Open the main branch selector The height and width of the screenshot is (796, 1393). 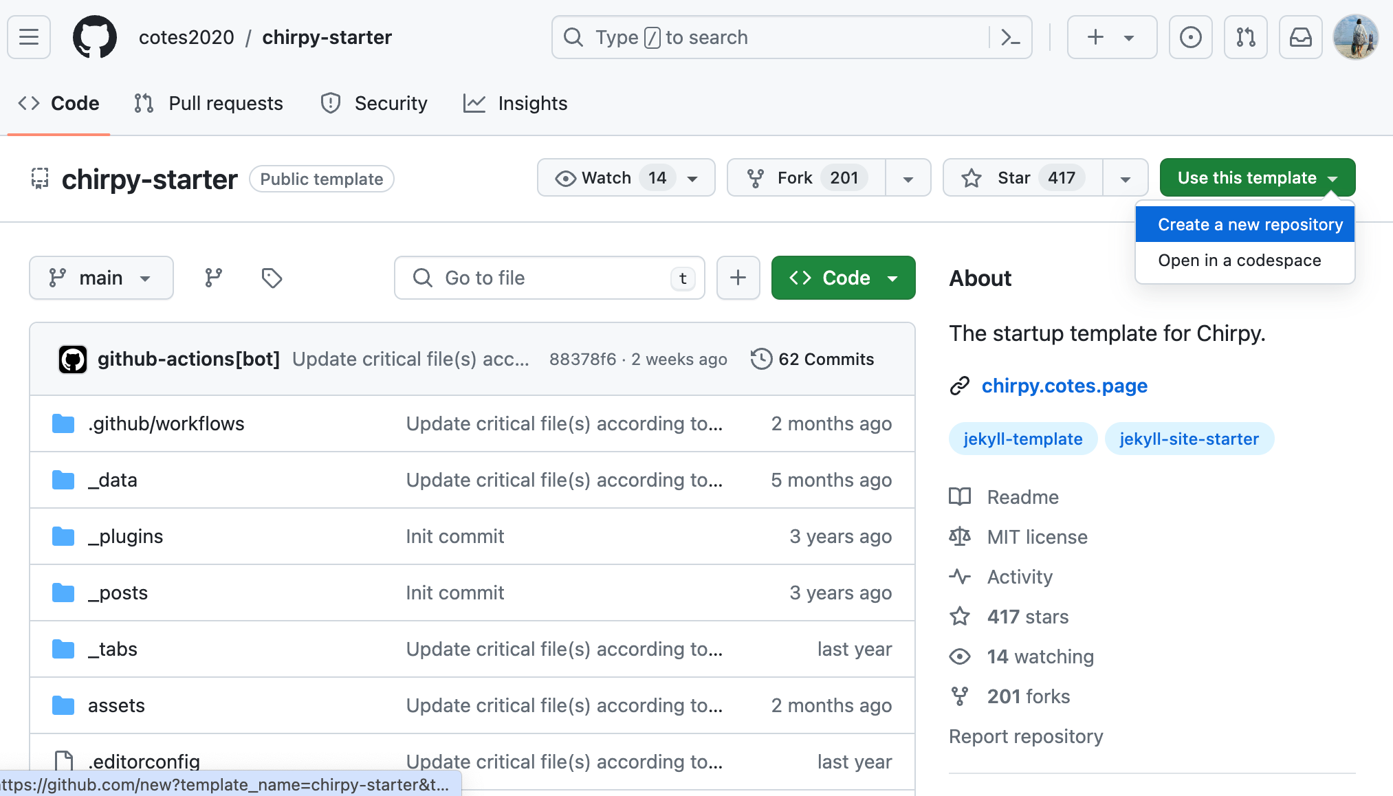pos(101,278)
